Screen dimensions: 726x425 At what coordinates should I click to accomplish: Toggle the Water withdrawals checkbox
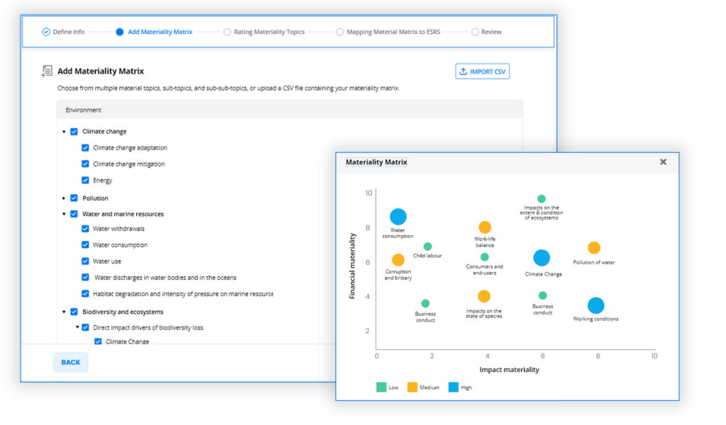click(x=86, y=229)
